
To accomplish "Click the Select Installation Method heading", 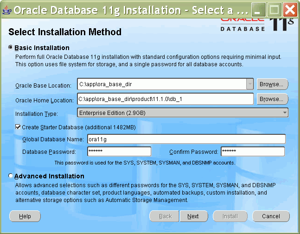I will click(65, 32).
